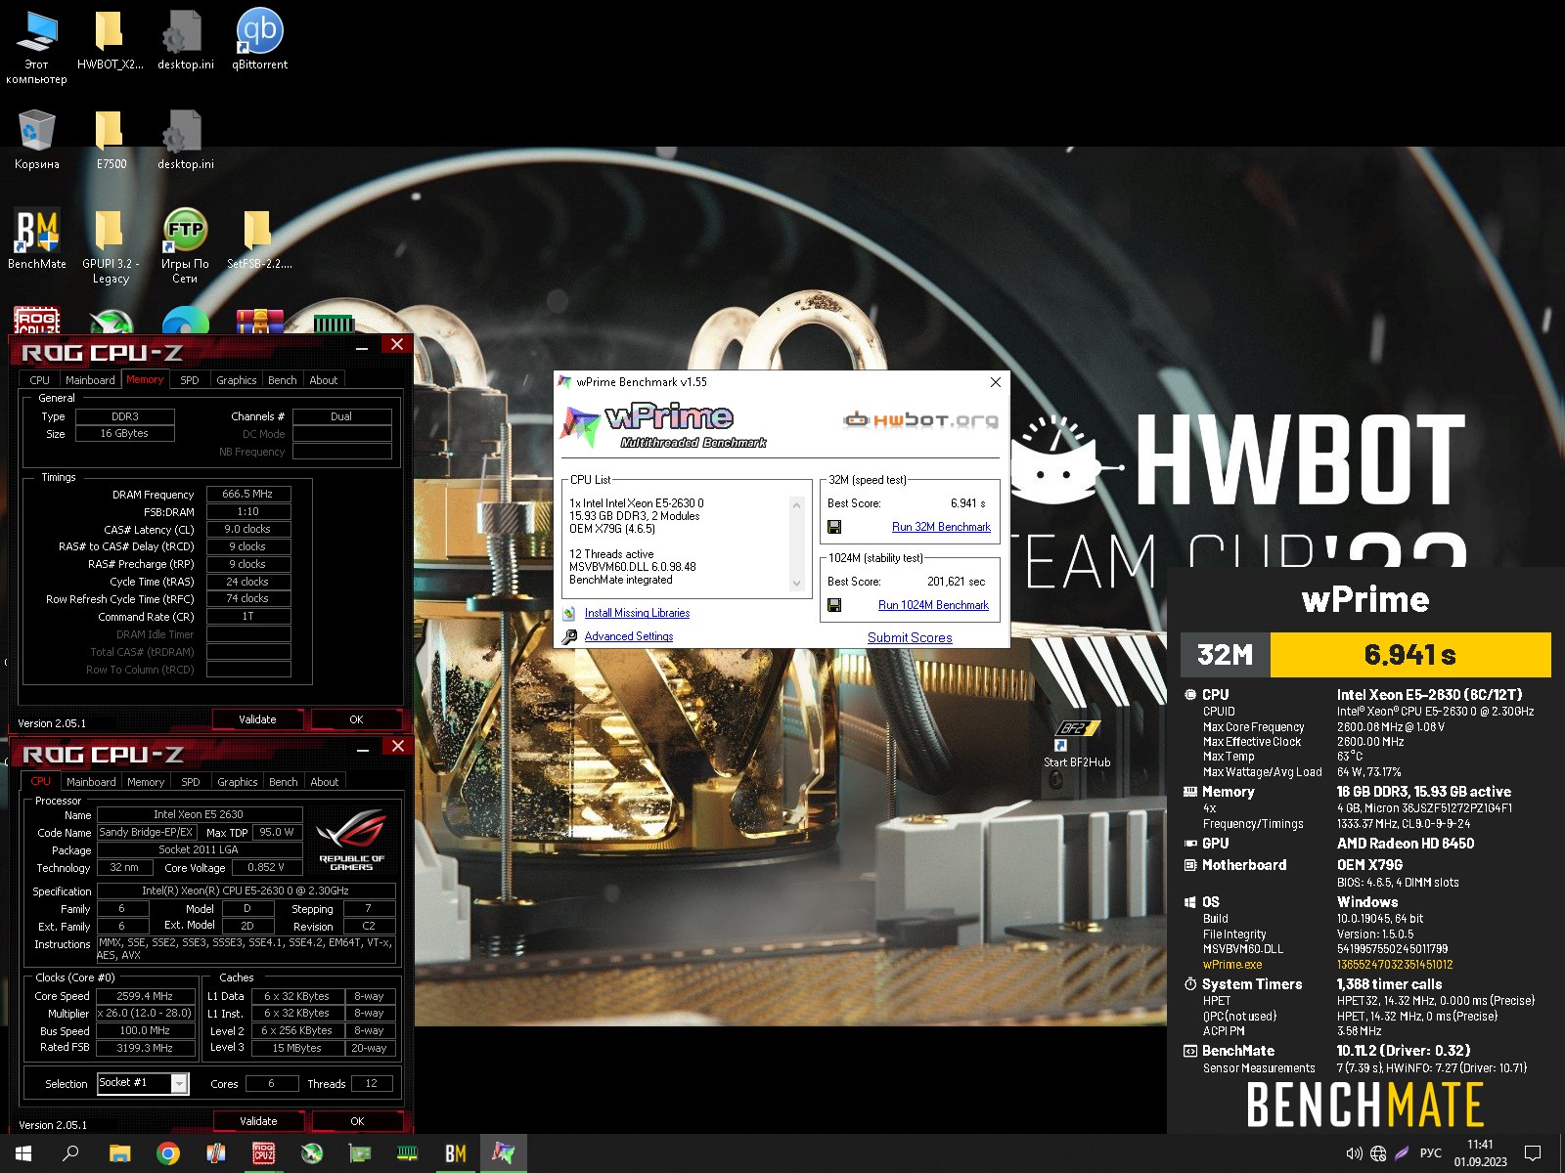Switch to BenchMate taskbar icon
This screenshot has height=1173, width=1565.
coord(456,1153)
